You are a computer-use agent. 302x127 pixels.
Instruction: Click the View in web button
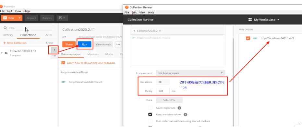pos(103,44)
